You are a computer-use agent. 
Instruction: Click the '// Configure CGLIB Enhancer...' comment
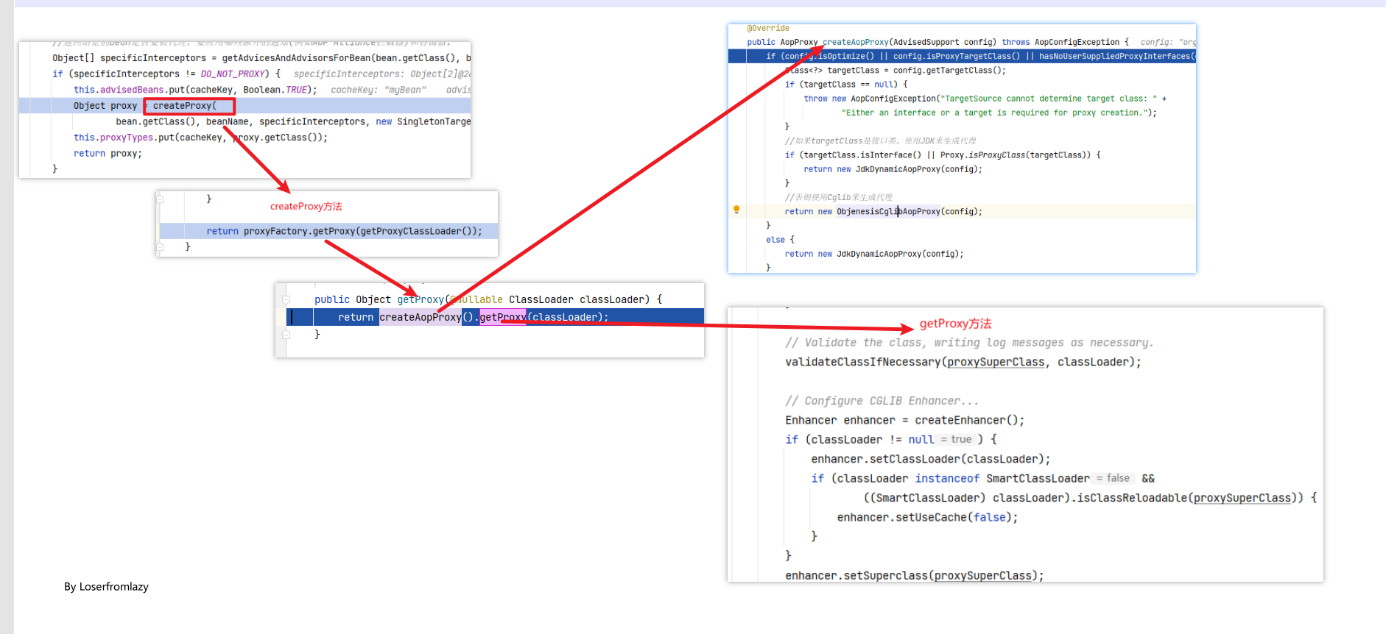pyautogui.click(x=882, y=401)
